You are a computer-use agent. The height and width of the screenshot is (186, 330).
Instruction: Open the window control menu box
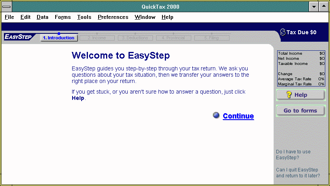point(7,7)
